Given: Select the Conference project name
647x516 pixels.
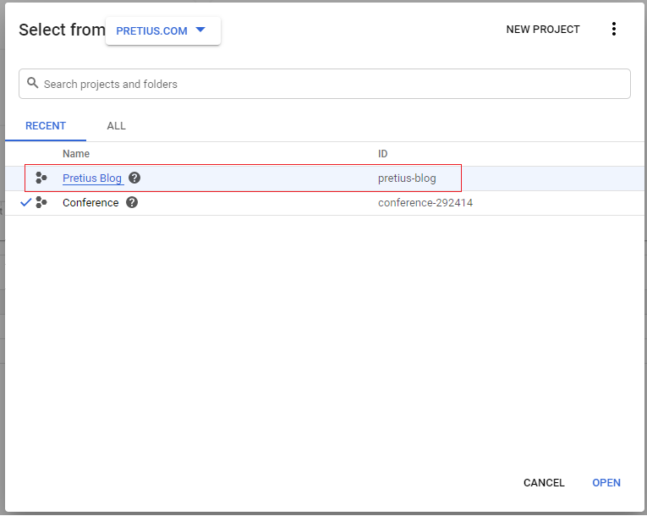Looking at the screenshot, I should [x=90, y=203].
